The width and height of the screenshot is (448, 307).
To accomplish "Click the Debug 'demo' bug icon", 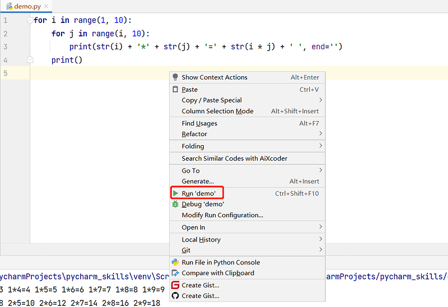I will point(175,204).
